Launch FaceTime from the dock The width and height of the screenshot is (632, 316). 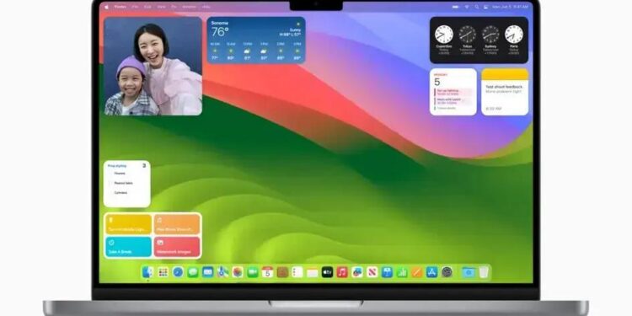pyautogui.click(x=252, y=272)
